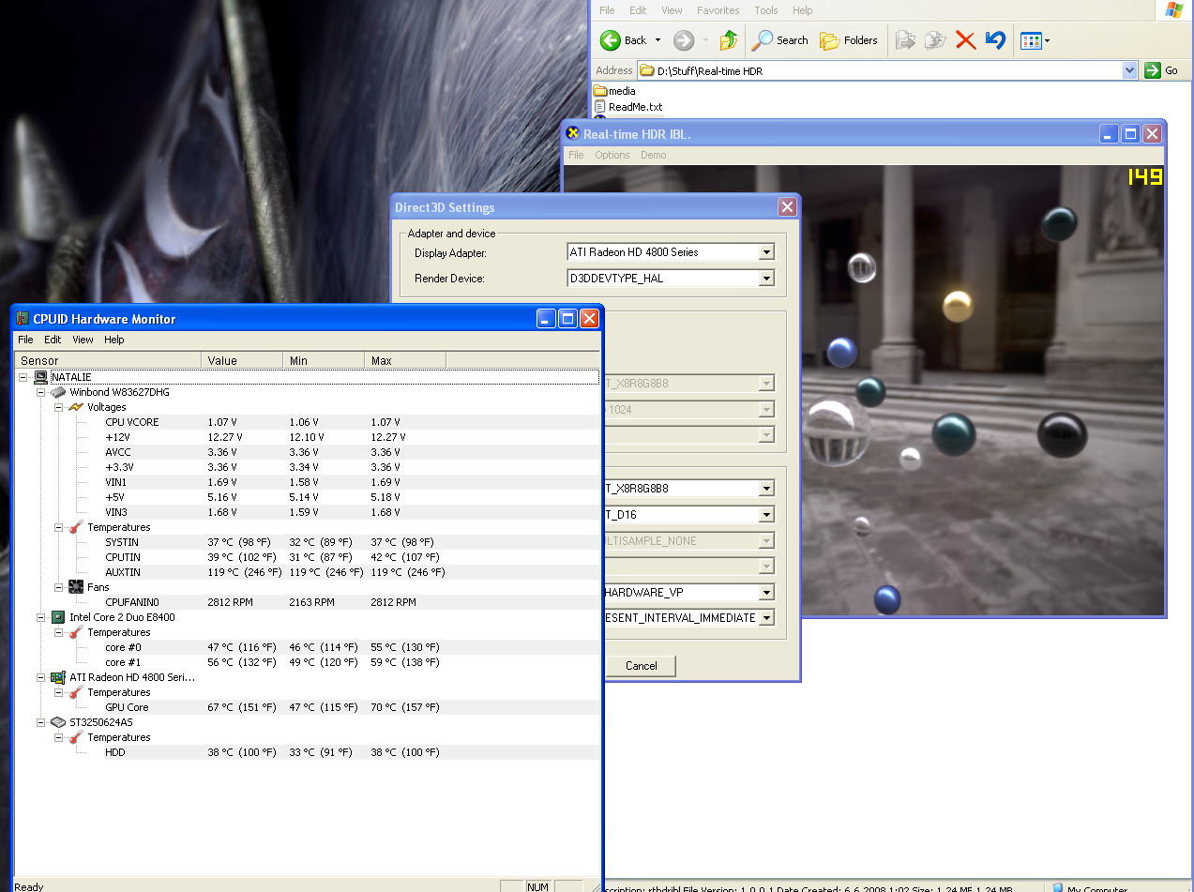Open the Edit menu in CPUID Hardware Monitor
The height and width of the screenshot is (892, 1194).
click(53, 340)
